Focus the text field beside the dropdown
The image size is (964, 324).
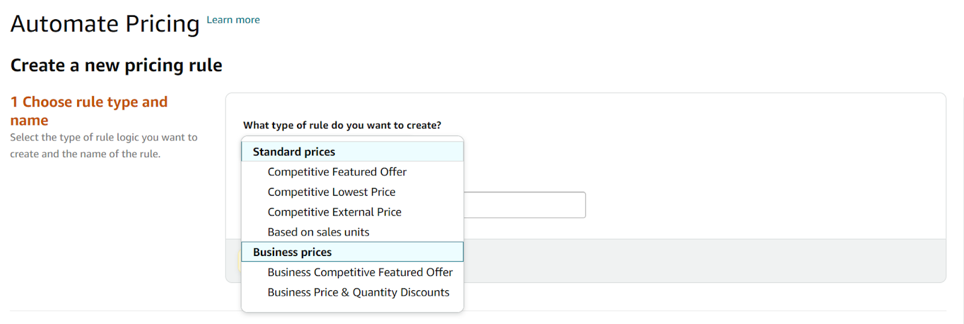point(524,205)
